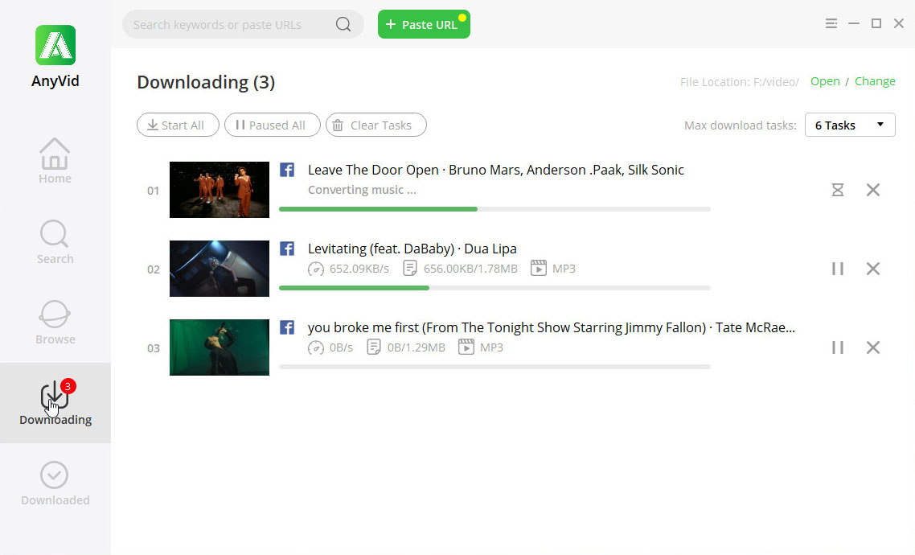Click hourglass icon for Leave The Door Open
Image resolution: width=915 pixels, height=555 pixels.
(x=837, y=190)
